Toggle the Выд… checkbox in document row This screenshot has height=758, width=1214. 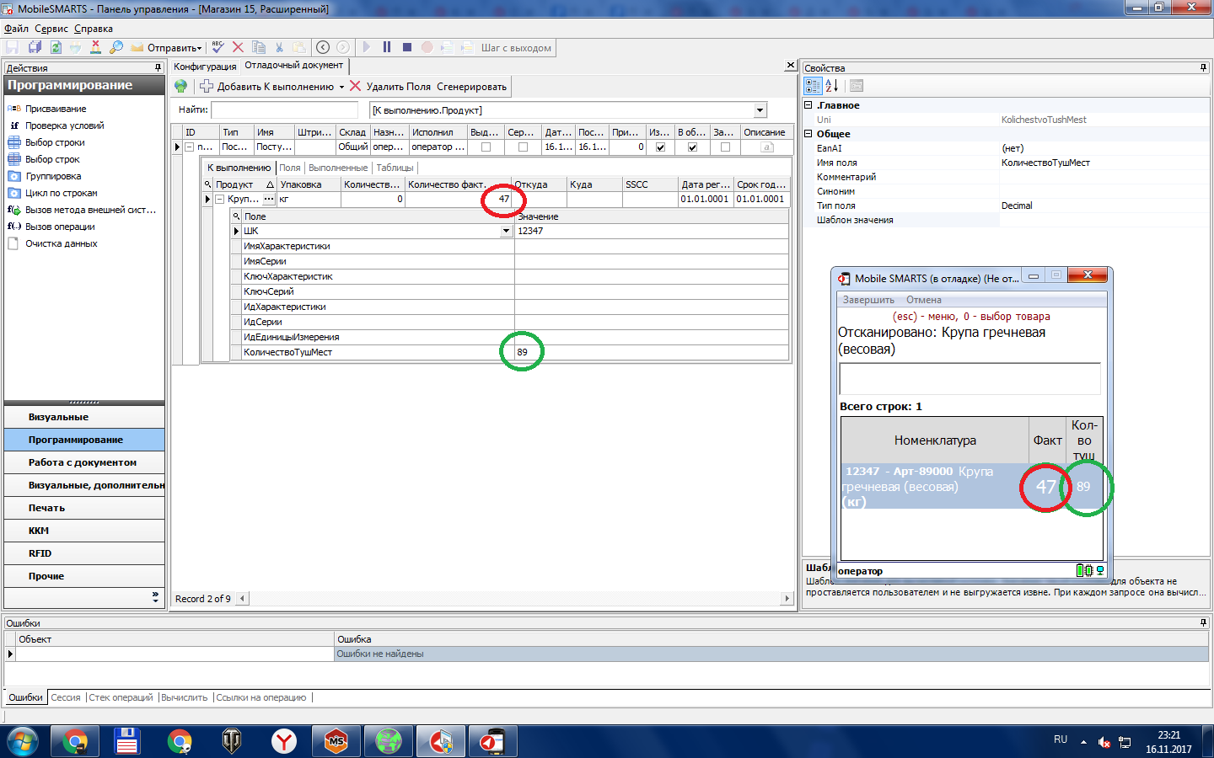486,147
